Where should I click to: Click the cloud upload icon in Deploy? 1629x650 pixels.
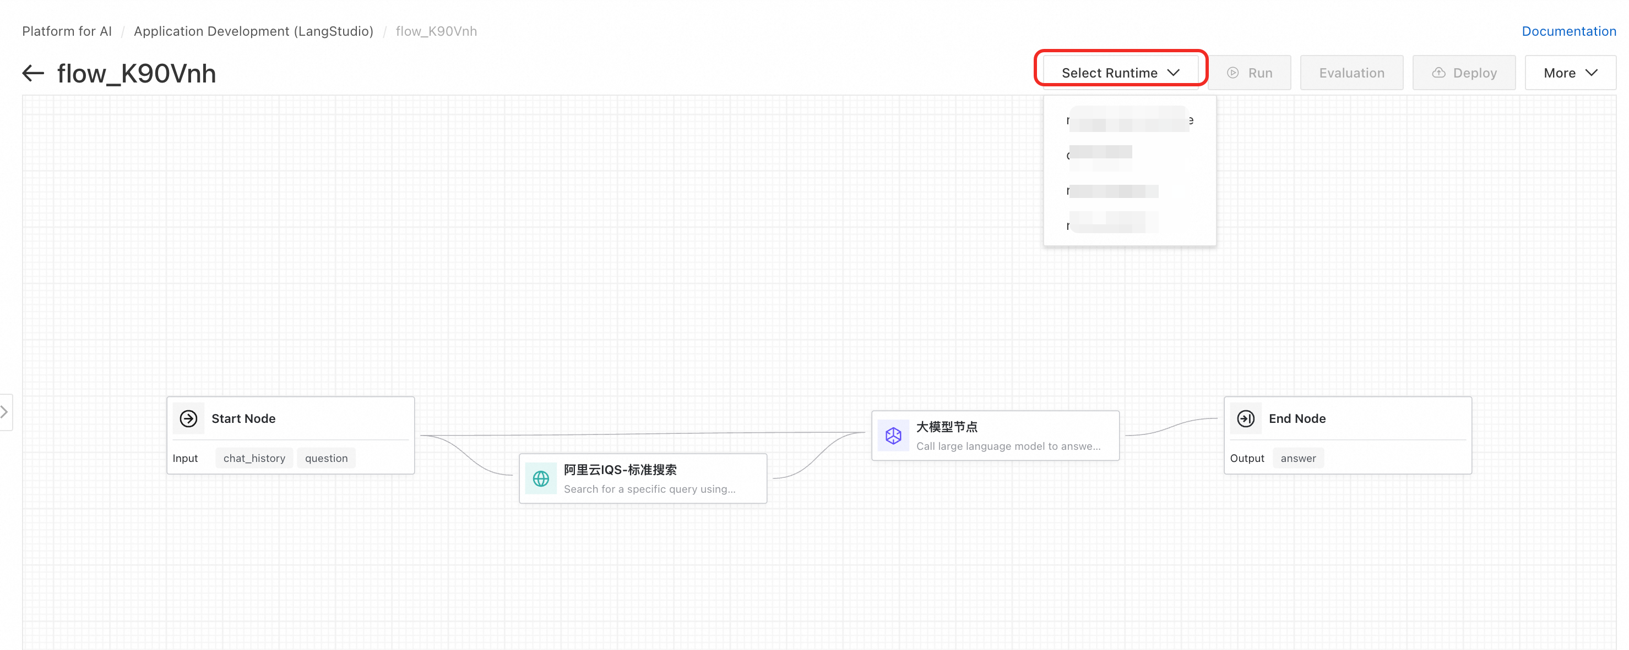coord(1438,73)
